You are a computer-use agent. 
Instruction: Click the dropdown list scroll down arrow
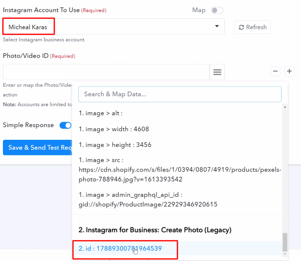tap(285, 254)
